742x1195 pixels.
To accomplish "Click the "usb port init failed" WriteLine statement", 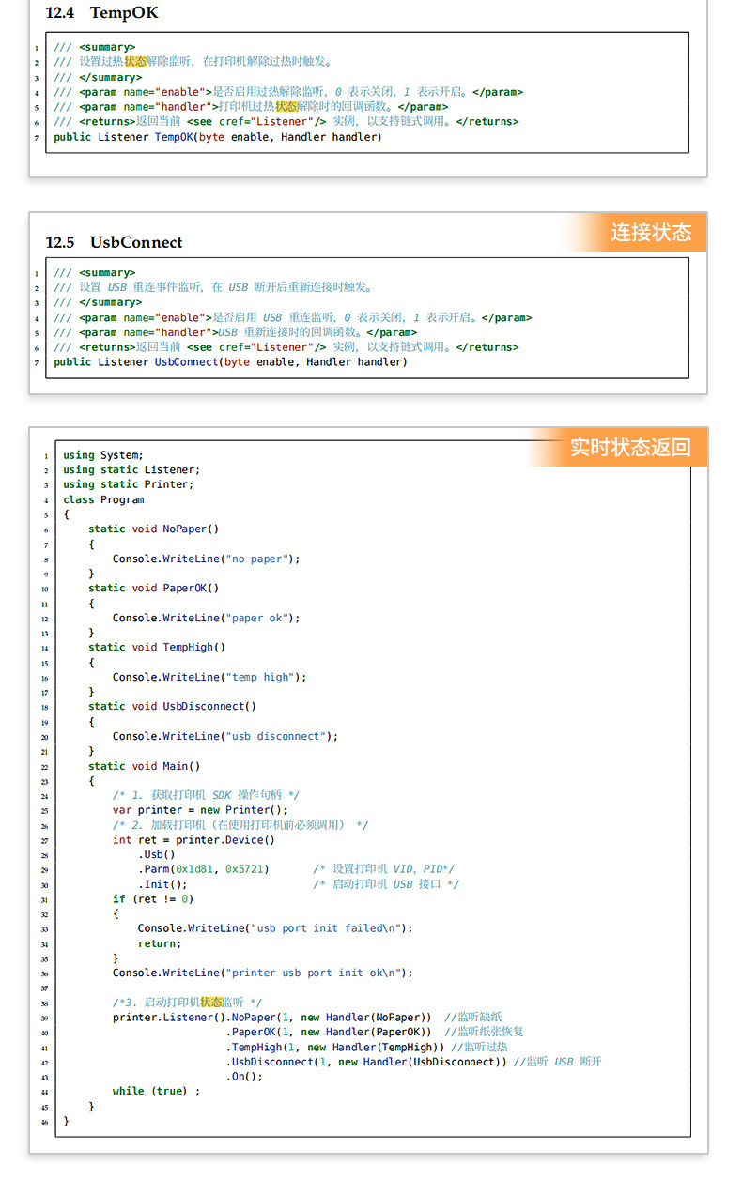I will click(276, 928).
